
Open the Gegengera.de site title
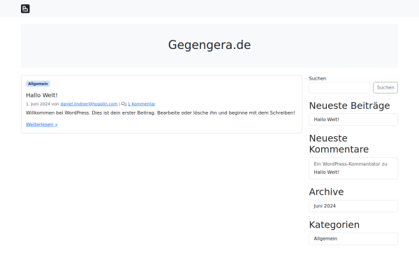[x=209, y=45]
